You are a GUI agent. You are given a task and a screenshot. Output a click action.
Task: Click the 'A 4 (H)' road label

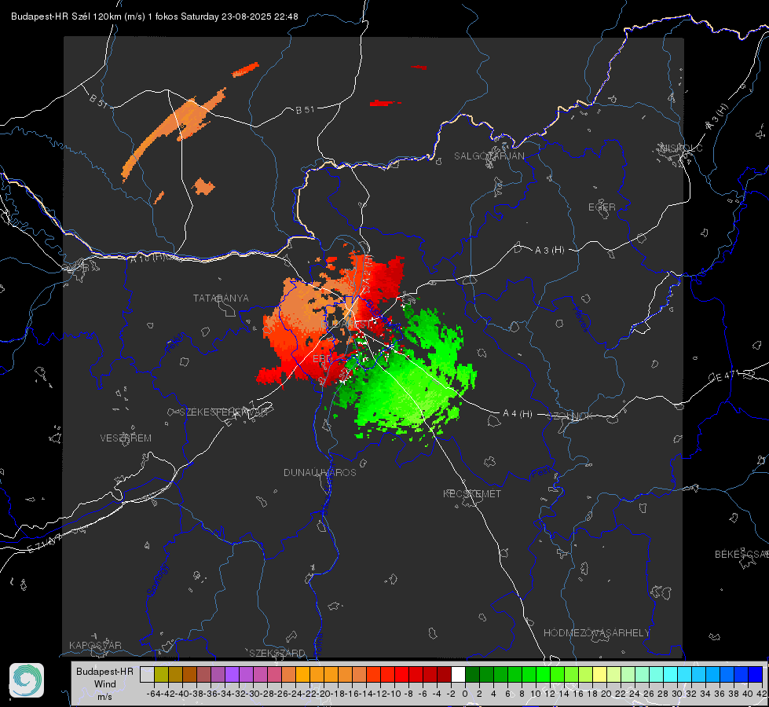(x=518, y=414)
